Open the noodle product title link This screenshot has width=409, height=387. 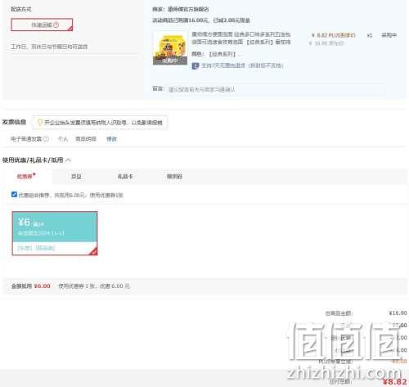(x=241, y=38)
